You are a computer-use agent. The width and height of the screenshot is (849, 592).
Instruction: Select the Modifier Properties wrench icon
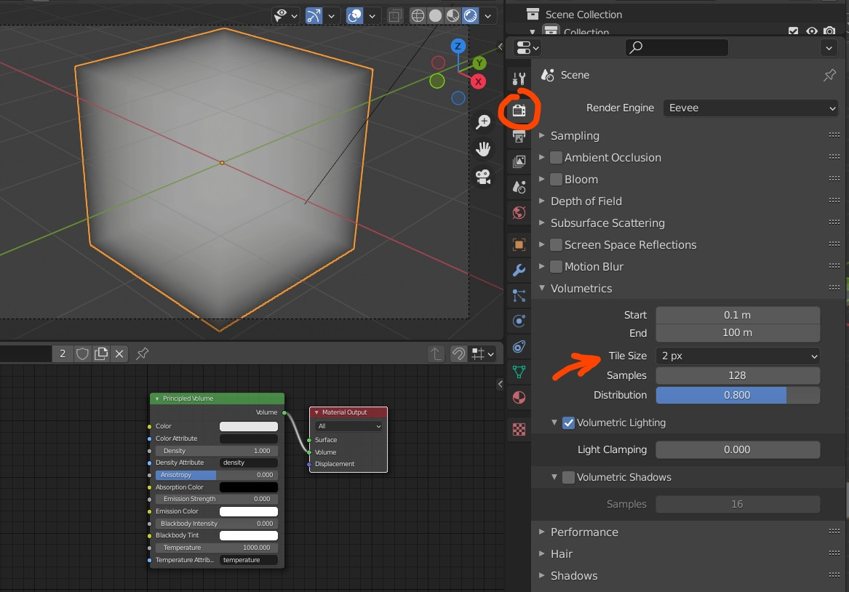pos(519,270)
